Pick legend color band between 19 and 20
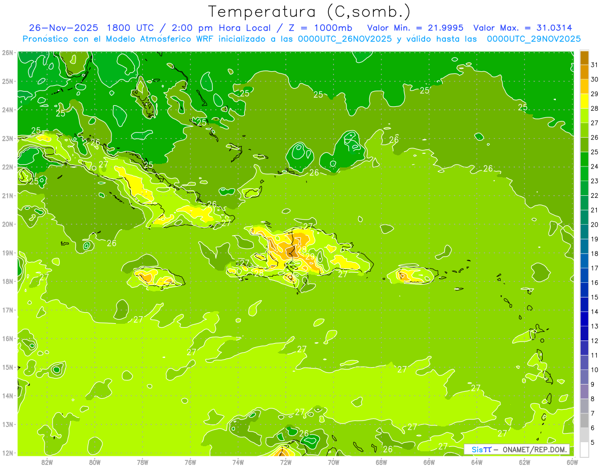The height and width of the screenshot is (469, 608). [x=584, y=232]
